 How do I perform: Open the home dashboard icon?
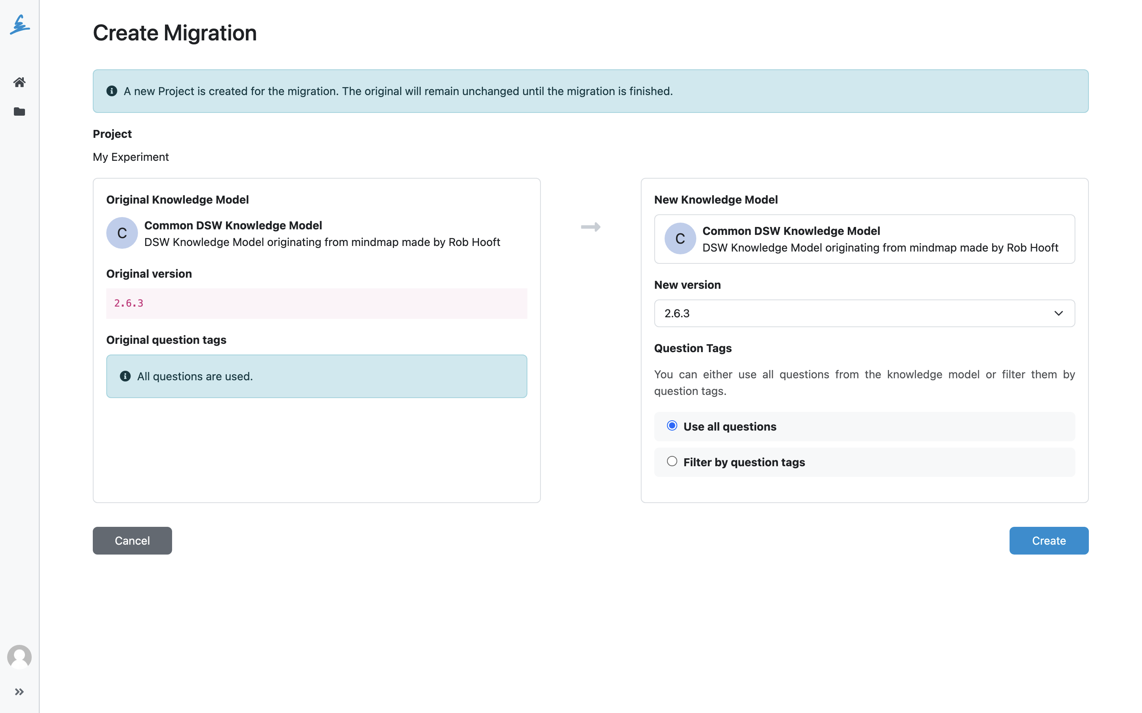pyautogui.click(x=19, y=82)
